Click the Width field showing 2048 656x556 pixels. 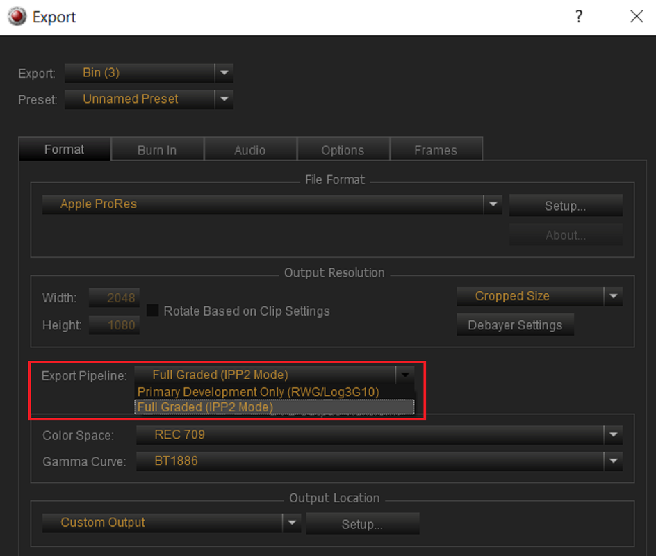click(114, 298)
